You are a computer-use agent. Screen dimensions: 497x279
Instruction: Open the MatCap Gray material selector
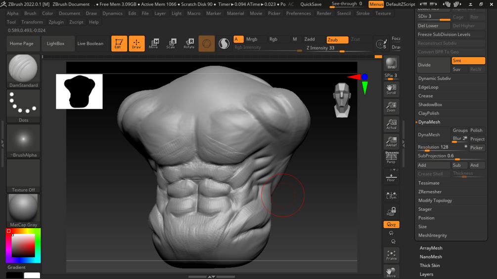tap(23, 211)
